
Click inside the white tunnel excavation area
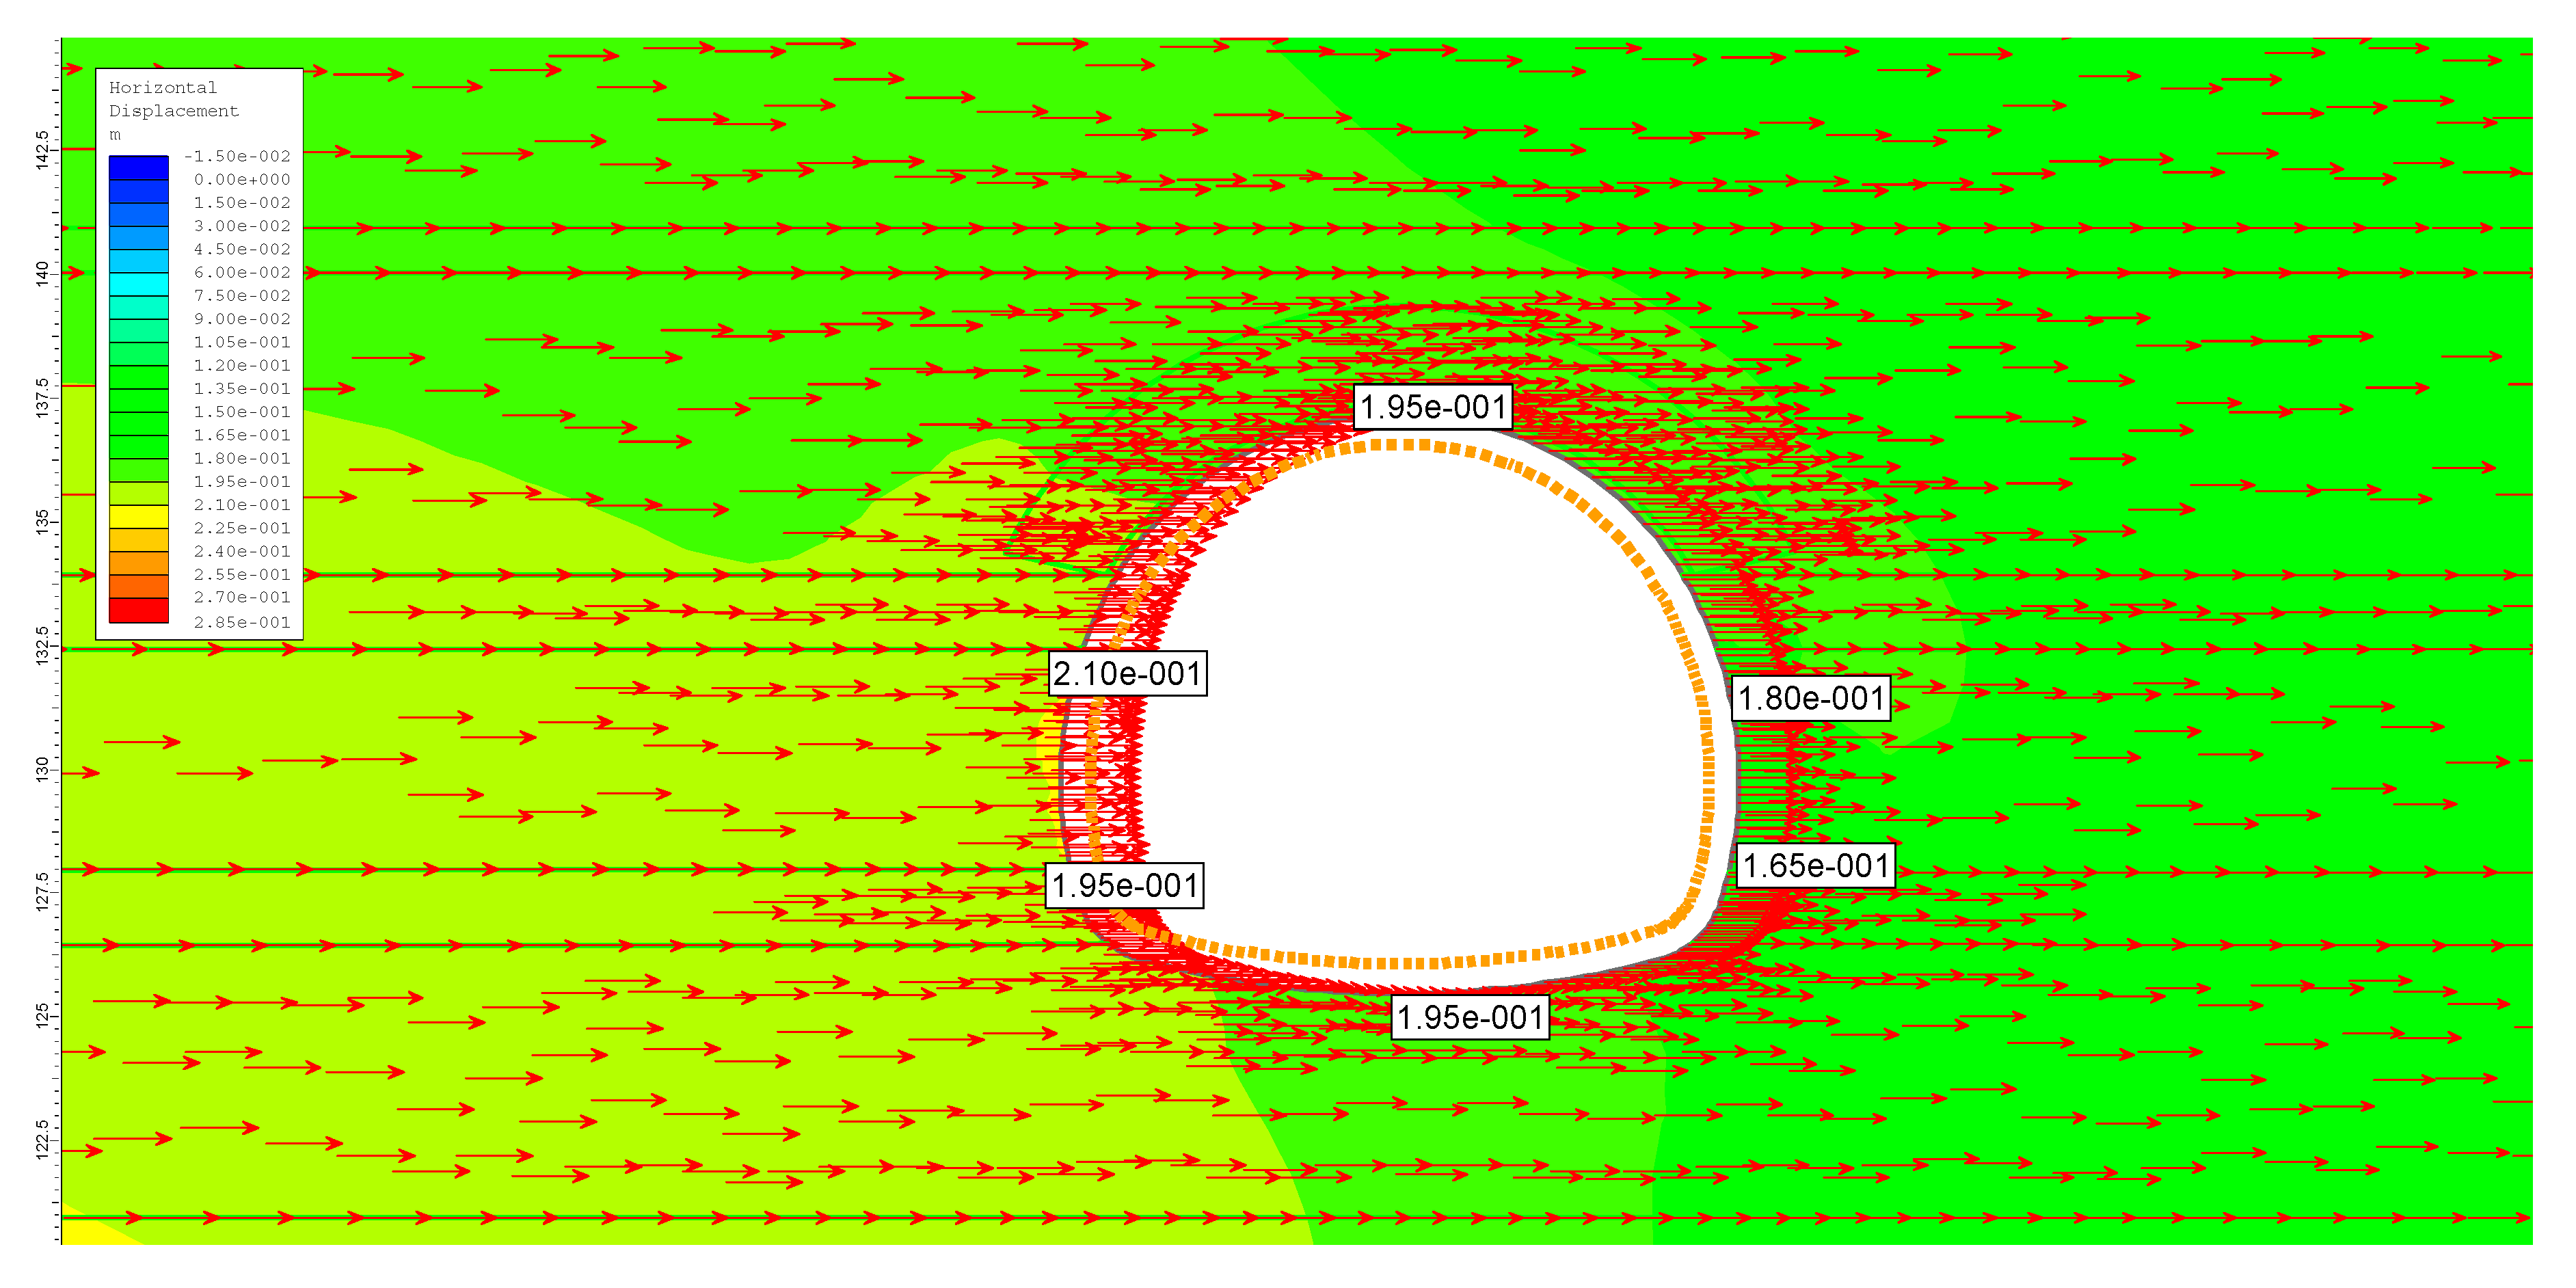[x=1420, y=700]
